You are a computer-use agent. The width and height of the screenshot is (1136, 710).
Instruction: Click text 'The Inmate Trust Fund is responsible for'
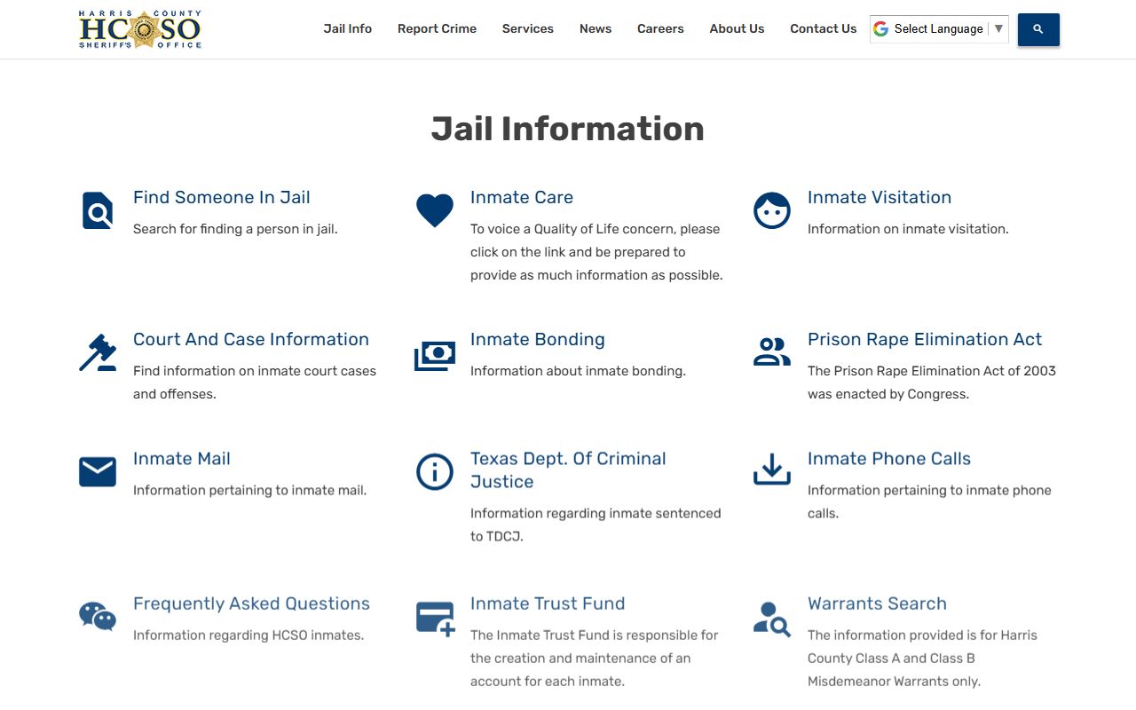pos(595,635)
